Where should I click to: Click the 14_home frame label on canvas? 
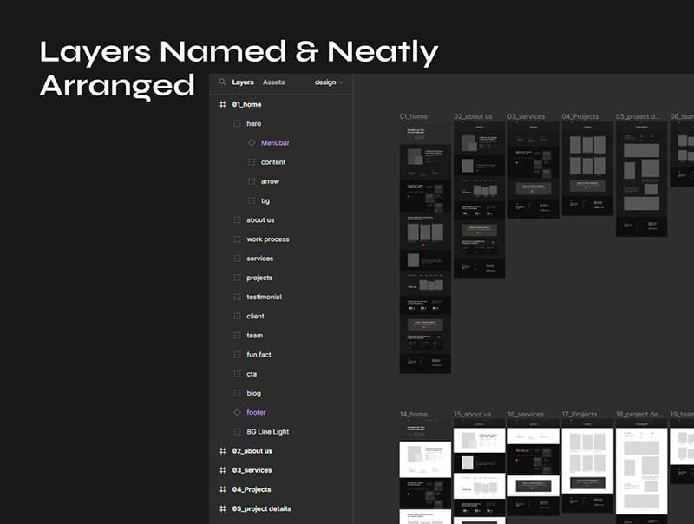[414, 415]
